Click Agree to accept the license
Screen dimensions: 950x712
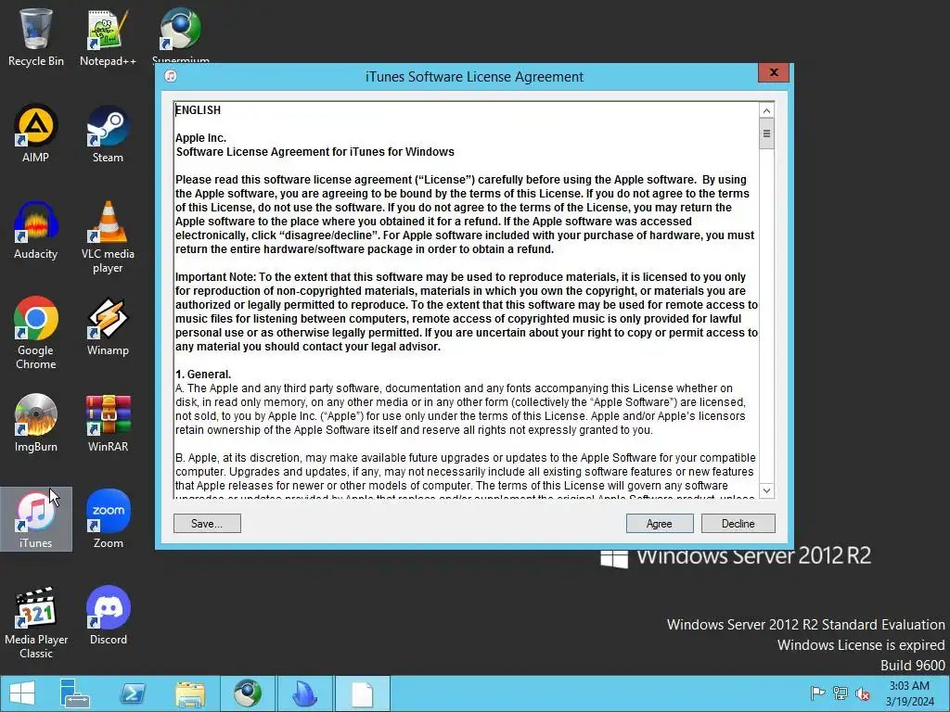[660, 524]
